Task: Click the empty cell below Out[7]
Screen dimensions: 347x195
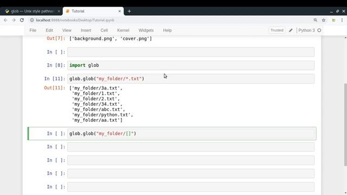Action: [191, 52]
